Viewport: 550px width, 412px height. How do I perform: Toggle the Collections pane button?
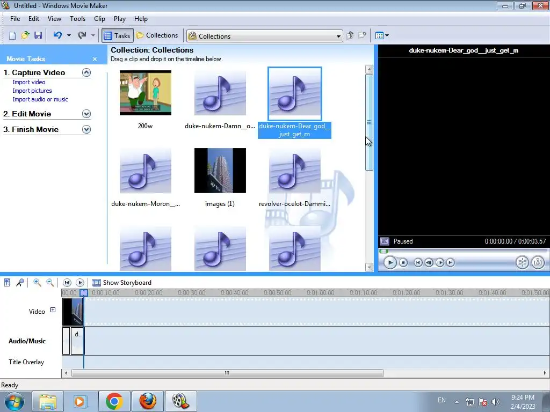tap(157, 35)
